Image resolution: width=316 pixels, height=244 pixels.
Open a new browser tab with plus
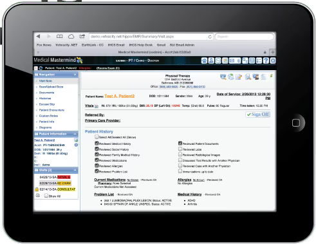pyautogui.click(x=273, y=52)
